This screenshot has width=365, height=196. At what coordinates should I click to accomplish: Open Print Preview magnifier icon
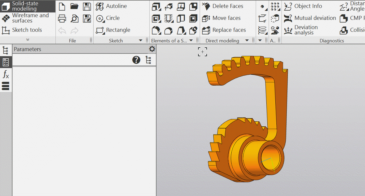click(74, 19)
